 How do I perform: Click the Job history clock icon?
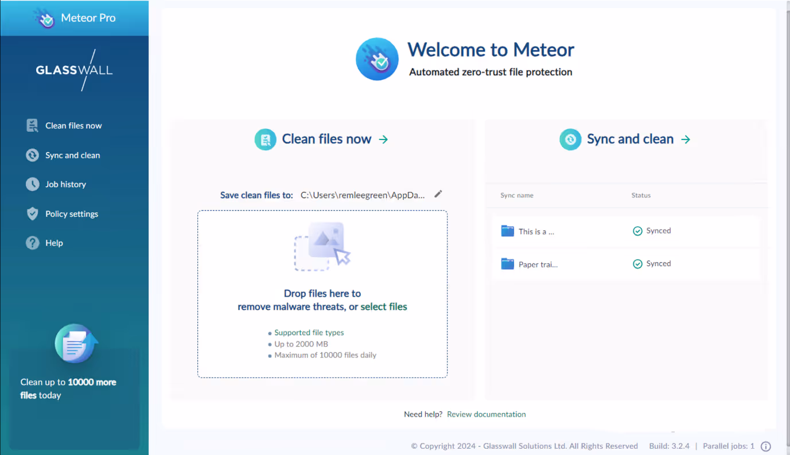tap(33, 184)
